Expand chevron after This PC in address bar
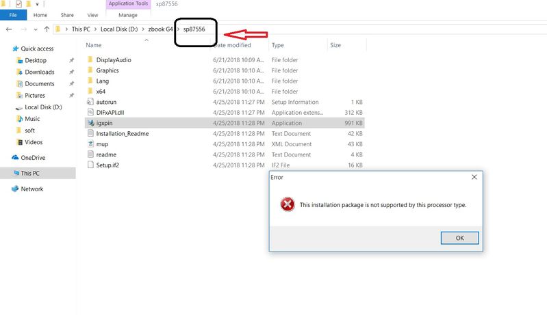The image size is (547, 315). tap(95, 29)
